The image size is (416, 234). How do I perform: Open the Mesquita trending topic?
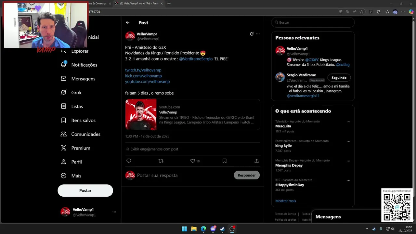[283, 126]
